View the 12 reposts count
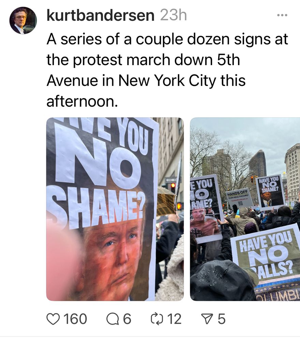 click(174, 319)
